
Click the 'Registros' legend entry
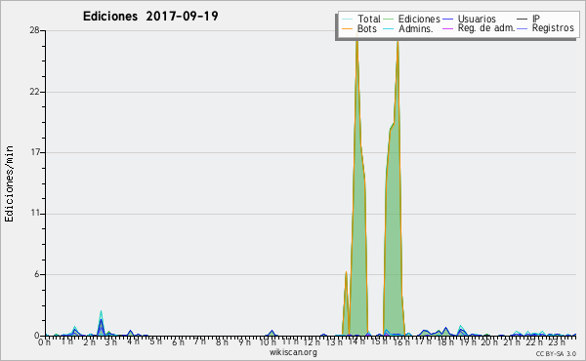(x=553, y=28)
